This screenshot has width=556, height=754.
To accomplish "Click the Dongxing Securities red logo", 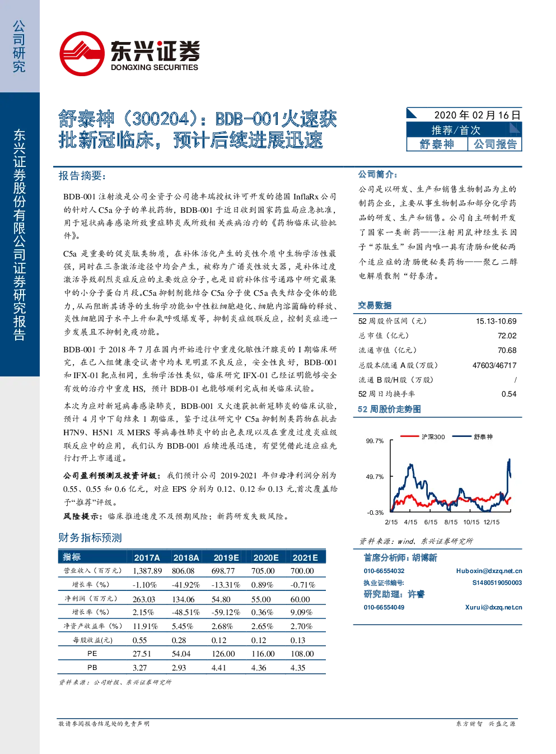I will [x=82, y=54].
